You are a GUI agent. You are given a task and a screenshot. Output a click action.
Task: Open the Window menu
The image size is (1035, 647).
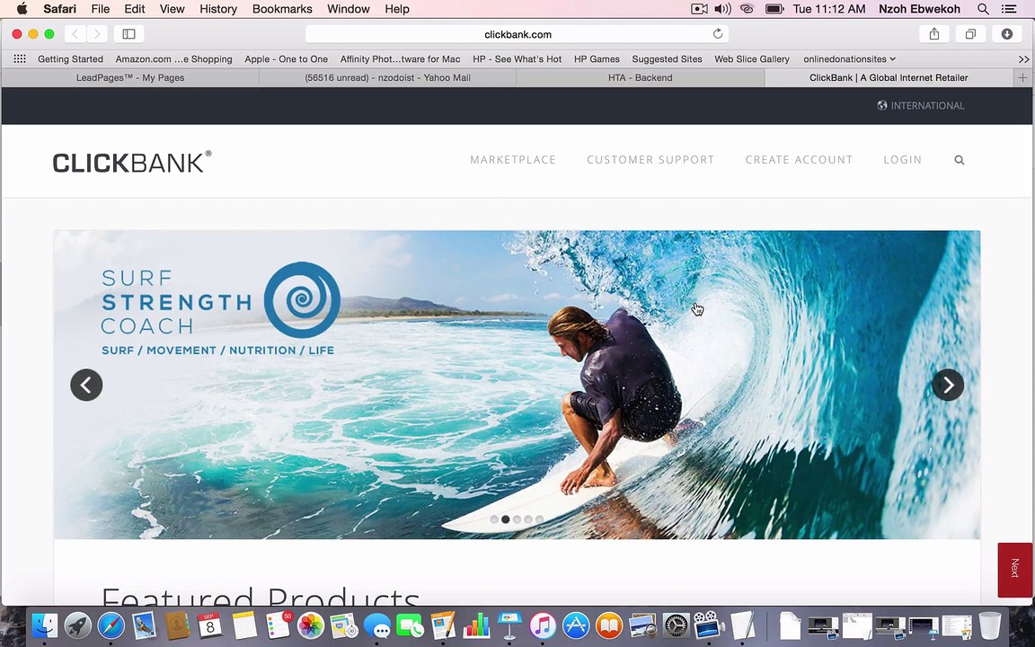pyautogui.click(x=348, y=9)
